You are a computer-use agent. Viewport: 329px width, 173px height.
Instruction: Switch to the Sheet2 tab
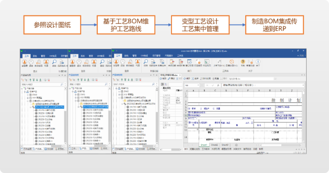tap(215, 145)
